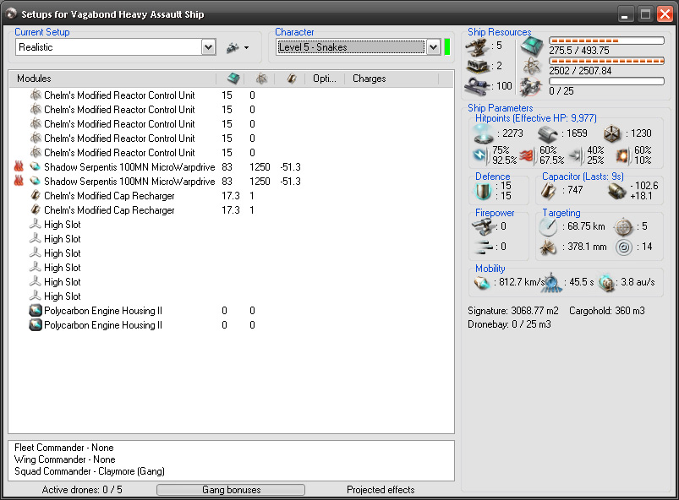Click the max velocity Mobility icon
The height and width of the screenshot is (500, 679).
[x=481, y=282]
